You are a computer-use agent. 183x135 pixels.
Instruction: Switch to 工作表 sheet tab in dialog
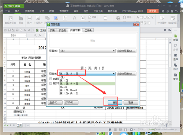(x=88, y=30)
